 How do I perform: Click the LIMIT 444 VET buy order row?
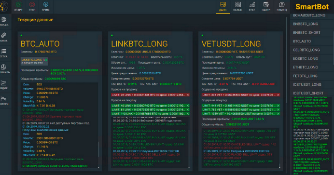pos(241,106)
